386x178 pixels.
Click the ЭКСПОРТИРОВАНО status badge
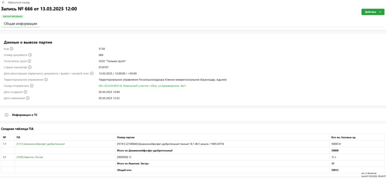(x=13, y=16)
